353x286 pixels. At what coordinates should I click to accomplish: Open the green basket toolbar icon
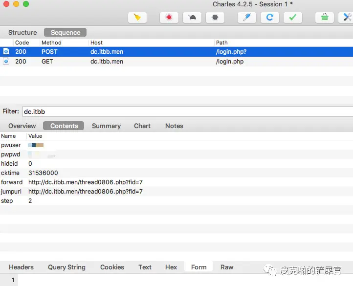325,18
